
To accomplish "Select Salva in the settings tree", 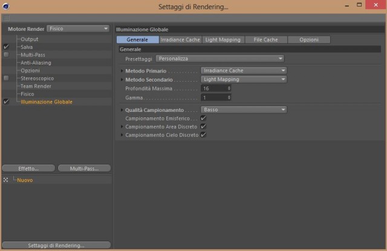I will [27, 47].
